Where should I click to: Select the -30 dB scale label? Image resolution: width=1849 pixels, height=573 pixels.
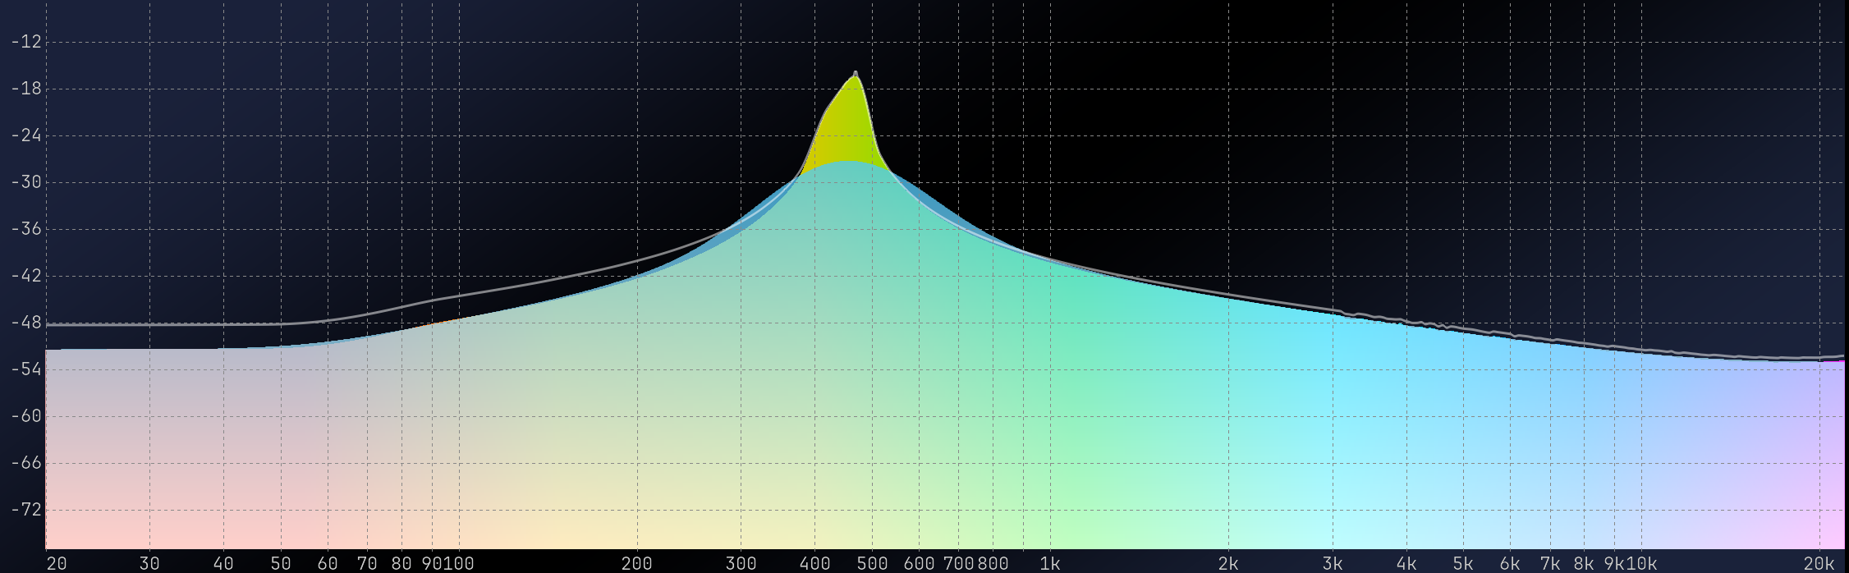click(25, 182)
